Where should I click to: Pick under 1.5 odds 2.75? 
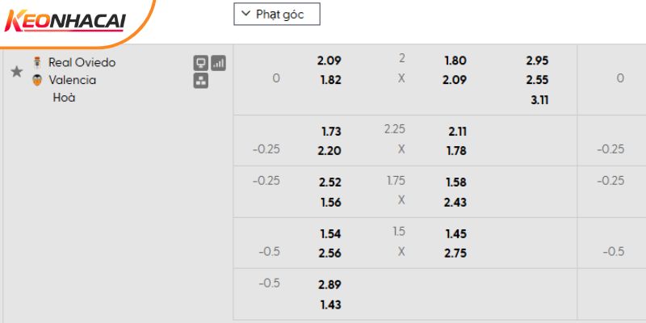coord(455,253)
